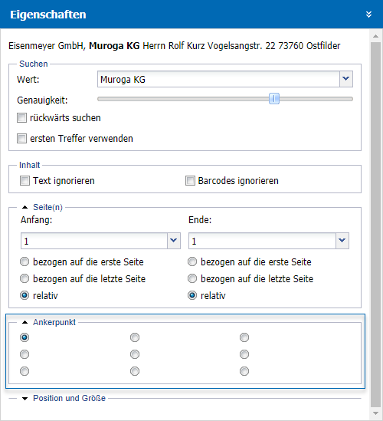The image size is (383, 421).
Task: Collapse the Seite(n) section triangle
Action: coord(25,207)
